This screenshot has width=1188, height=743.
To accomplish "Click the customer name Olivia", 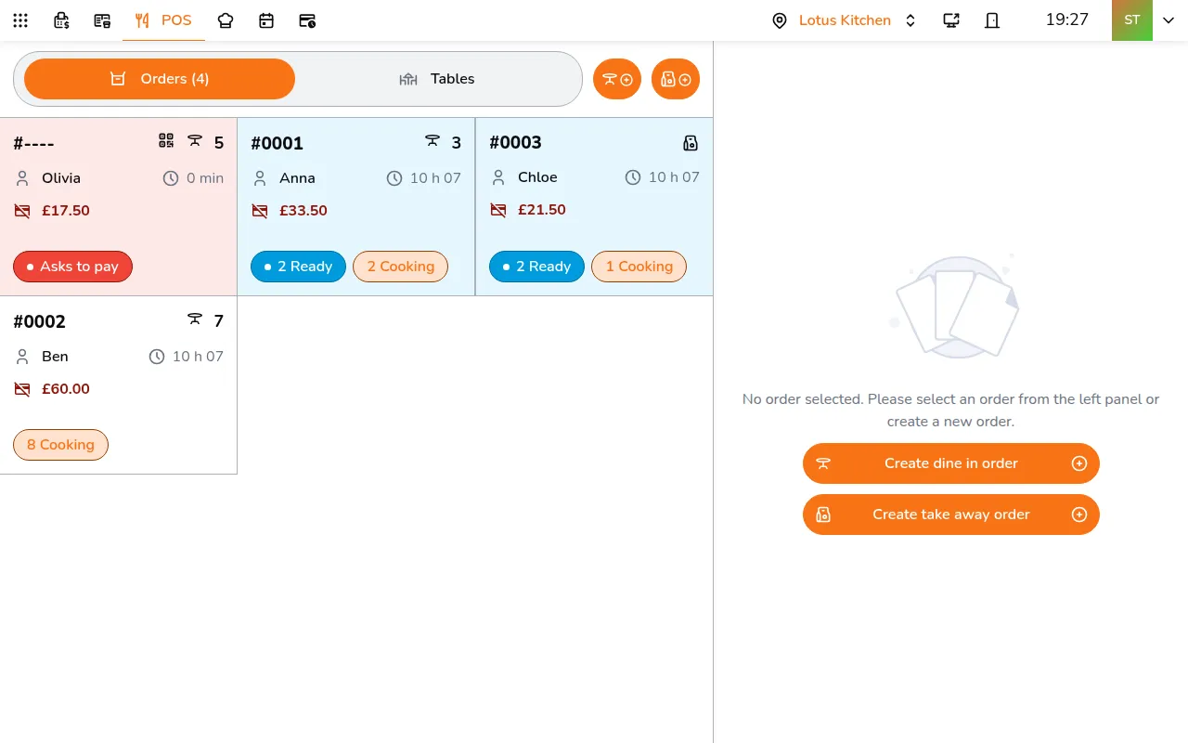I will (61, 178).
